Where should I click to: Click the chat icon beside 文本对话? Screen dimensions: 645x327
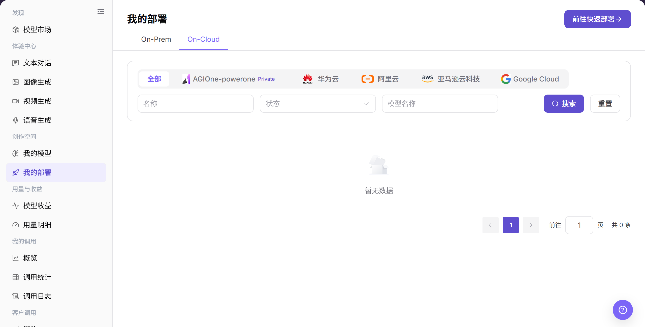tap(16, 63)
